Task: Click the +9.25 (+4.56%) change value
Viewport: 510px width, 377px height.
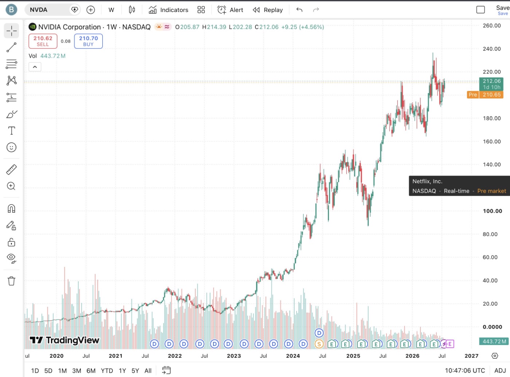Action: [x=302, y=27]
